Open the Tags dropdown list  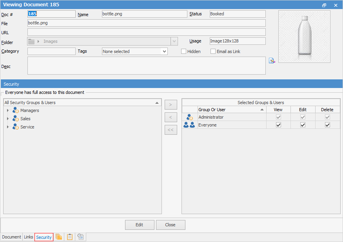(x=164, y=51)
